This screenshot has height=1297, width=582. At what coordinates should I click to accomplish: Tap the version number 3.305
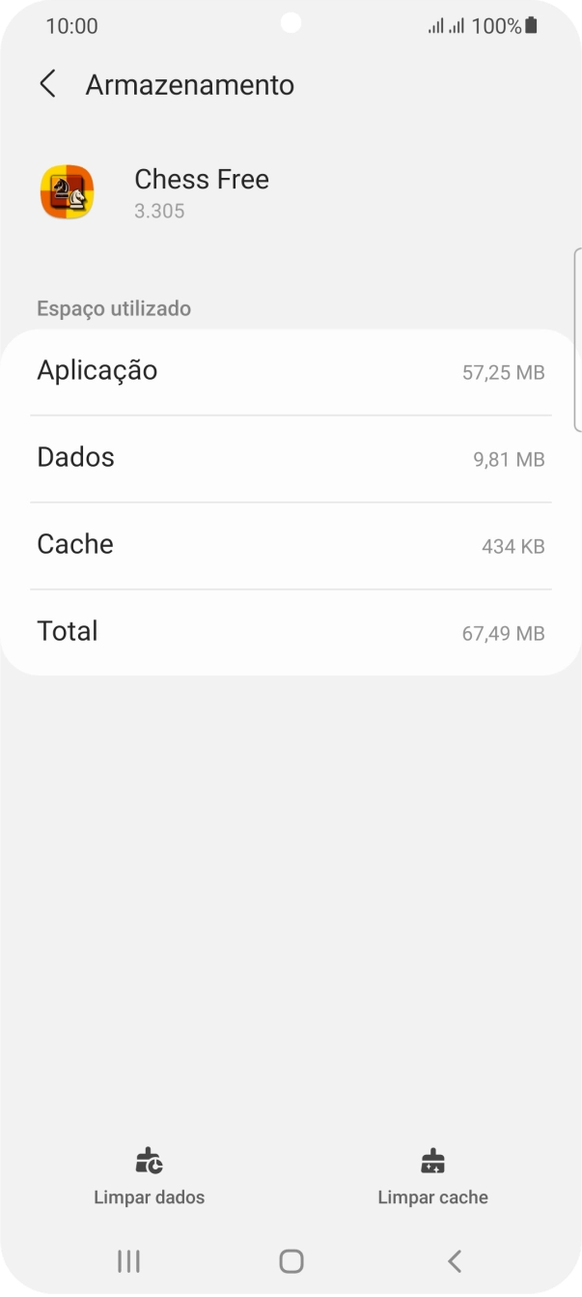[x=159, y=211]
